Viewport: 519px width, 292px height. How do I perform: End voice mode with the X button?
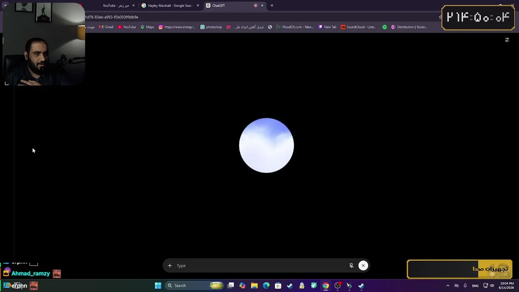coord(363,266)
